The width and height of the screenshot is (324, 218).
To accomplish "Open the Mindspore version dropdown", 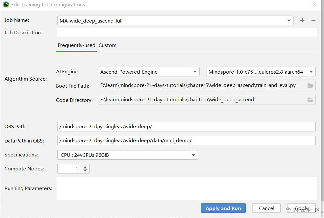I will point(311,72).
